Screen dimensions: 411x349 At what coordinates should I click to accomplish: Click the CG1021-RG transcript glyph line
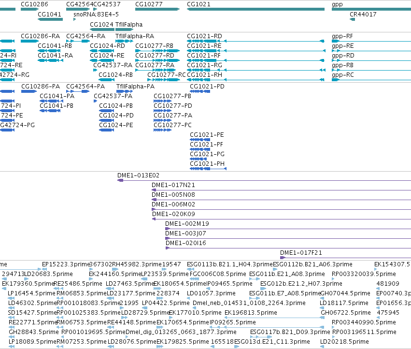[256, 70]
